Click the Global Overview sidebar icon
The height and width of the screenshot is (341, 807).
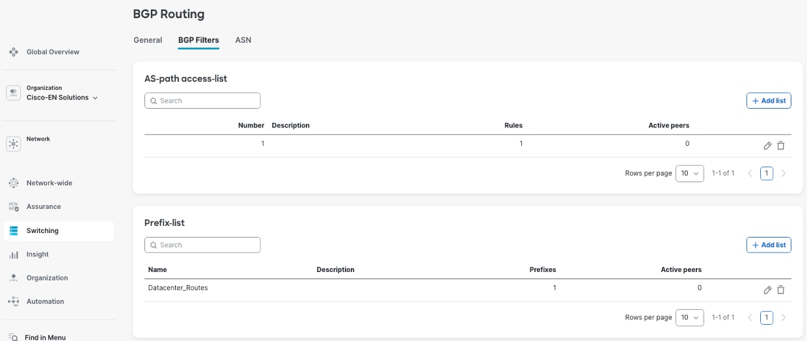(x=14, y=51)
